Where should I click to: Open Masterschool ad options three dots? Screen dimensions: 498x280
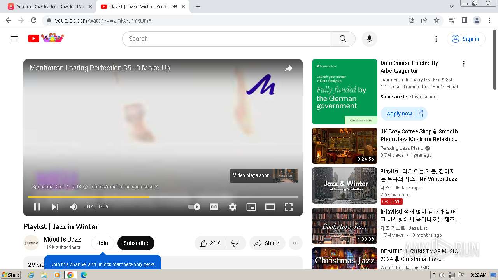pyautogui.click(x=463, y=64)
